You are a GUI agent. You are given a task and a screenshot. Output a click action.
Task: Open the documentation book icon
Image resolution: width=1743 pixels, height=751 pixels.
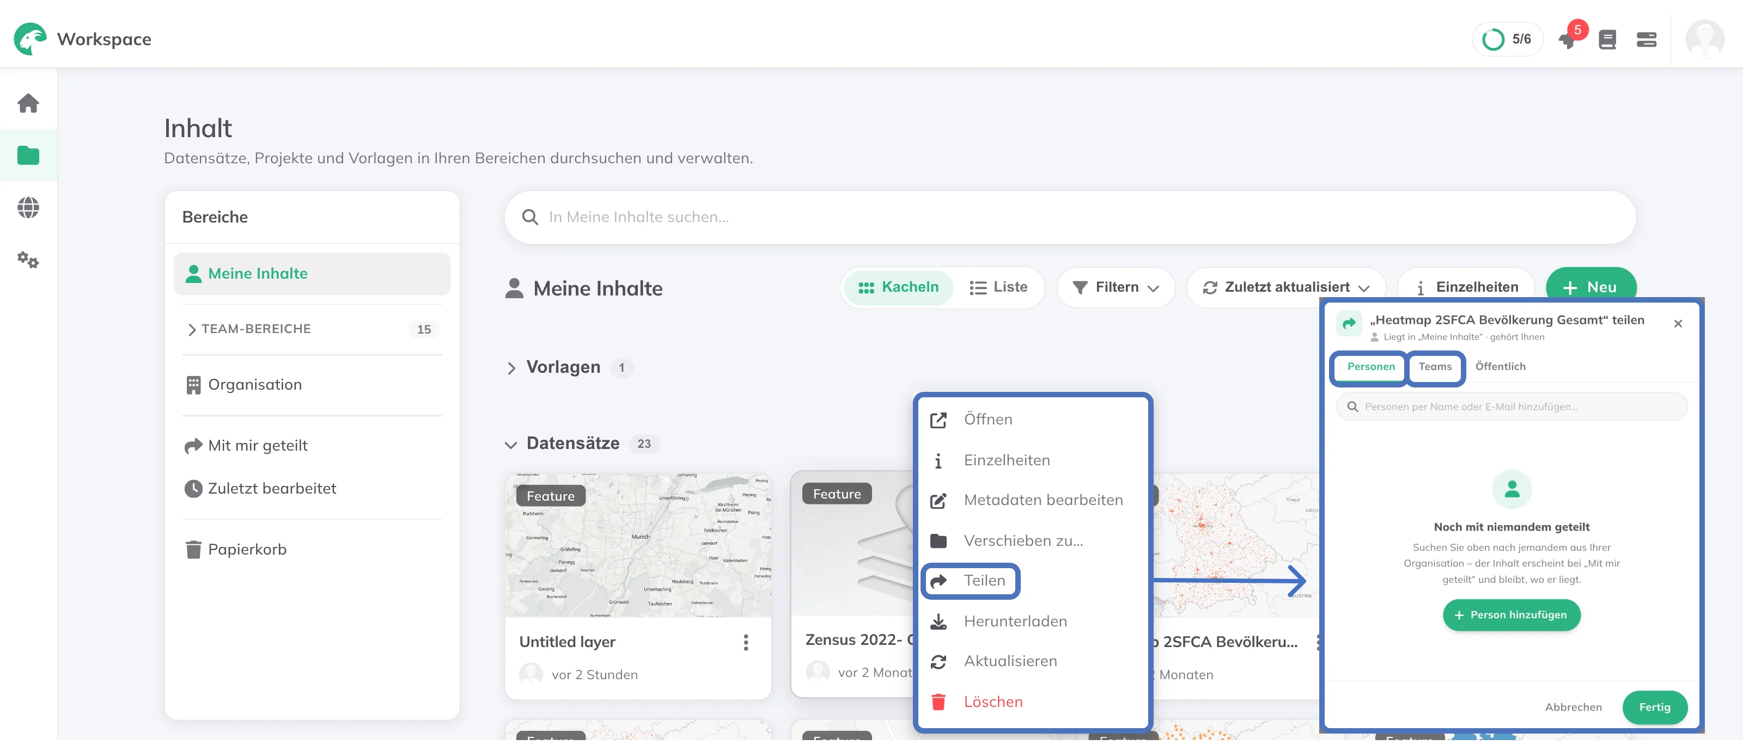(x=1607, y=40)
